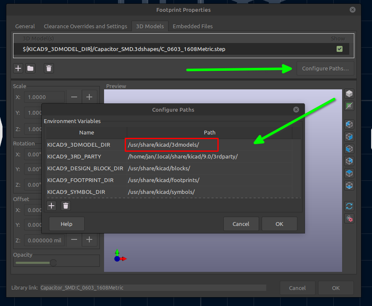Decrease the Scale X value

pyautogui.click(x=74, y=97)
